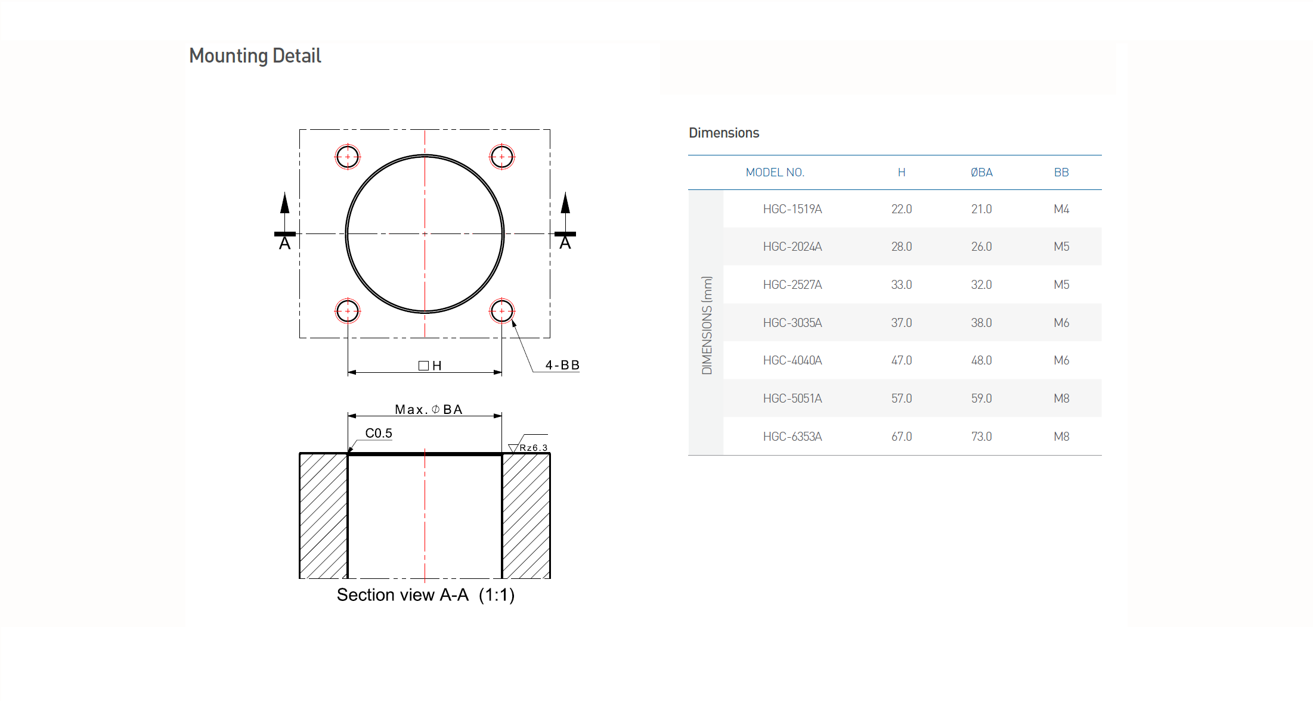
Task: Select the HGC-4040A model entry
Action: pos(792,360)
